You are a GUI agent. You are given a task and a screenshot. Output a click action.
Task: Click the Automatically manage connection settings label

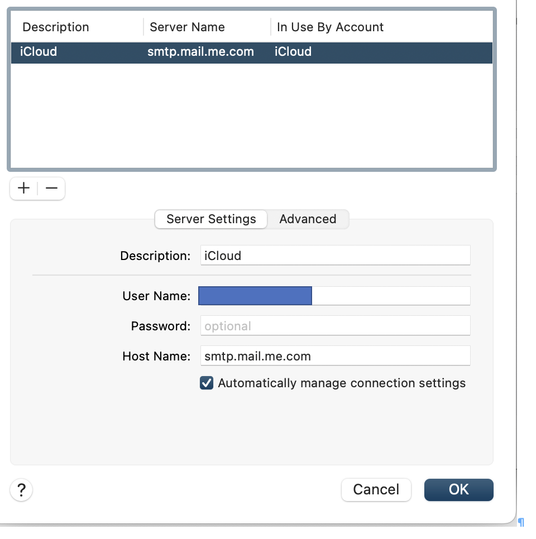(342, 383)
